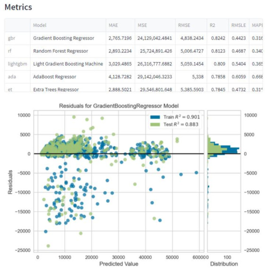Image resolution: width=271 pixels, height=270 pixels.
Task: Click the RMSE column header
Action: (x=191, y=25)
